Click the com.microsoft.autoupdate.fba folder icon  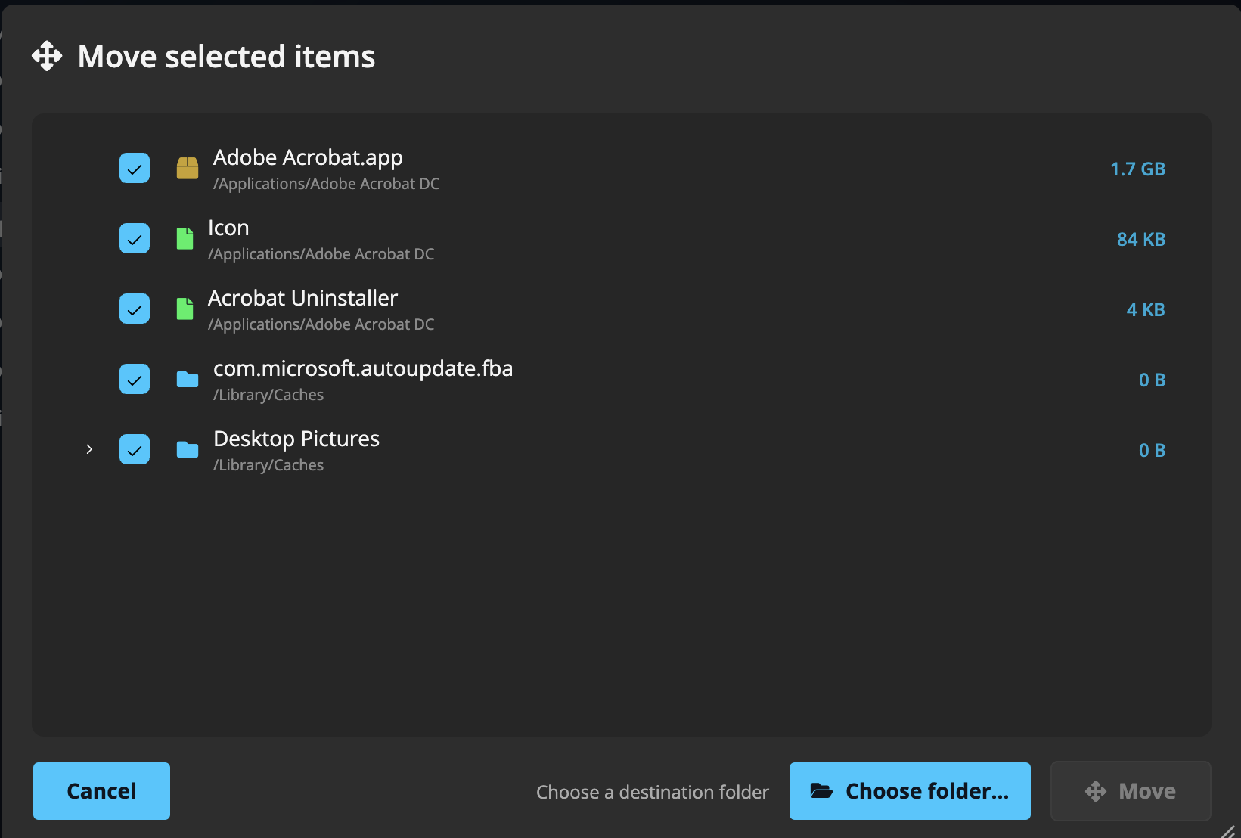pos(188,379)
